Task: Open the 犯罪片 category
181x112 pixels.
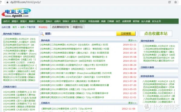Action: [83, 21]
